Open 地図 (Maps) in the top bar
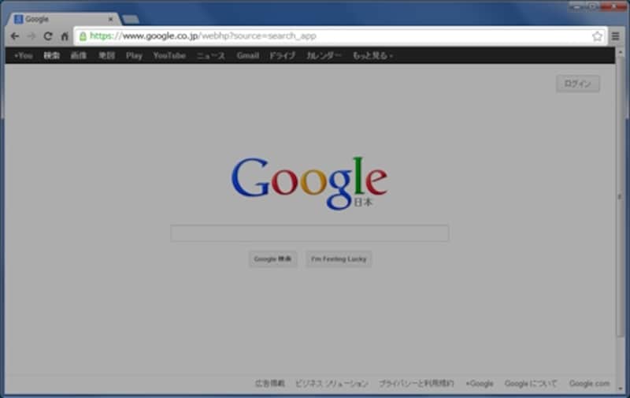The image size is (630, 398). pos(106,56)
